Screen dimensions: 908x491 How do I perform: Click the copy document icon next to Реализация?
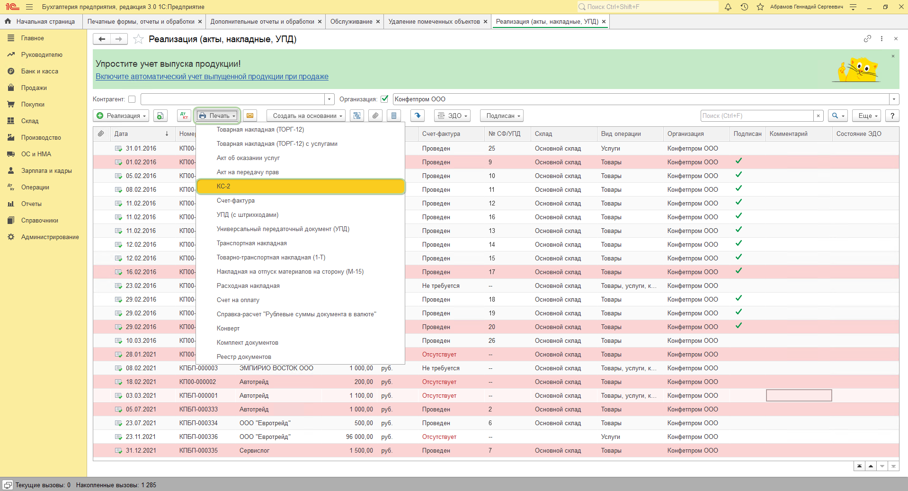coord(160,116)
